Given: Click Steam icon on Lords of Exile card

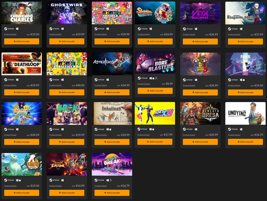Looking at the screenshot, I should [51, 180].
